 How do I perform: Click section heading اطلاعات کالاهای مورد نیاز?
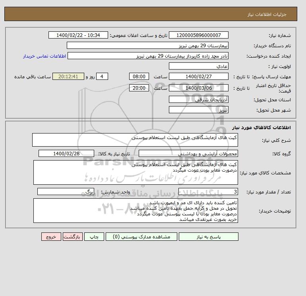[261, 128]
